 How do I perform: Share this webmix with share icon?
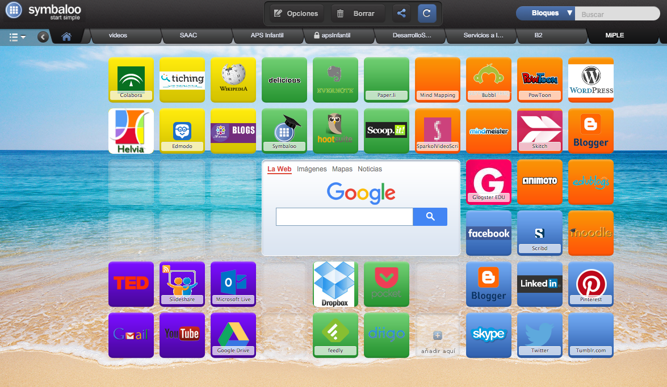coord(401,13)
